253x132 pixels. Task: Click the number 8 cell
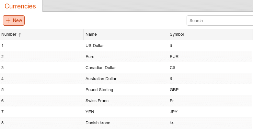coord(42,123)
